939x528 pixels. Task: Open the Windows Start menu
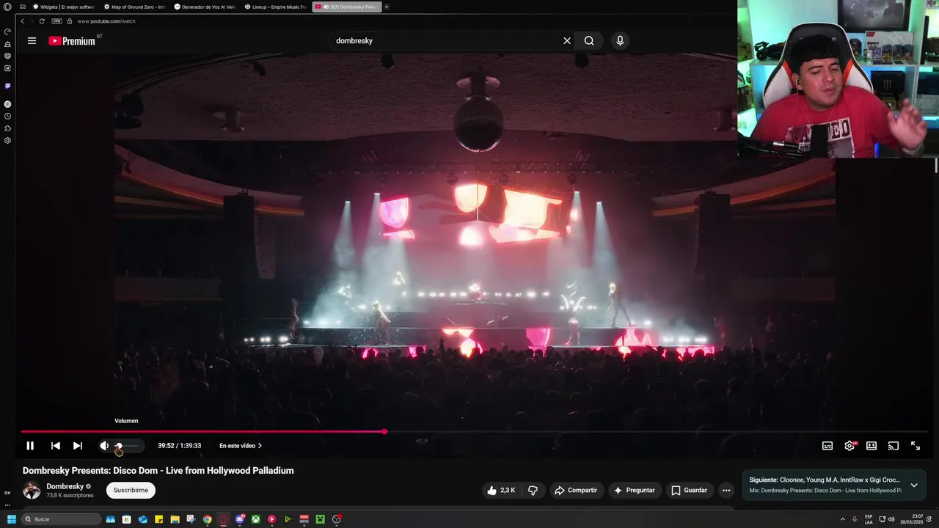tap(11, 519)
